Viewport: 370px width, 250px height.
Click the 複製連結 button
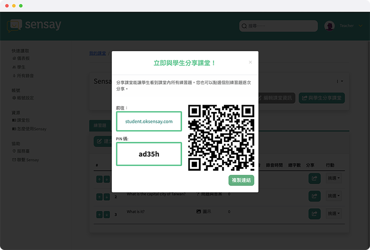pos(241,180)
